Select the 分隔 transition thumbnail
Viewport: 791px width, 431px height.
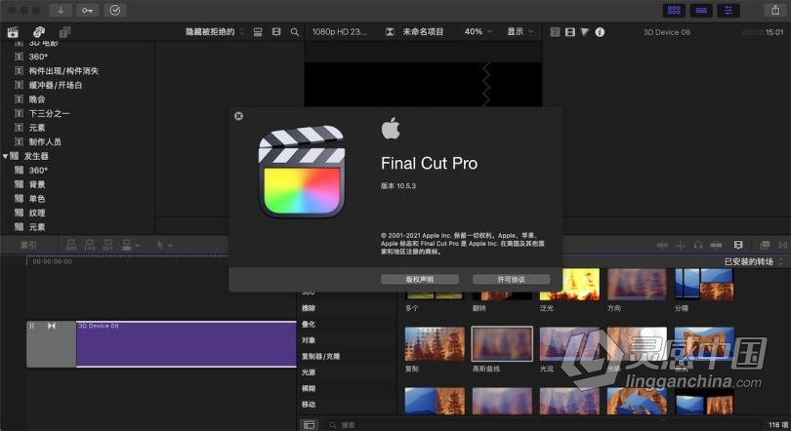[x=704, y=284]
